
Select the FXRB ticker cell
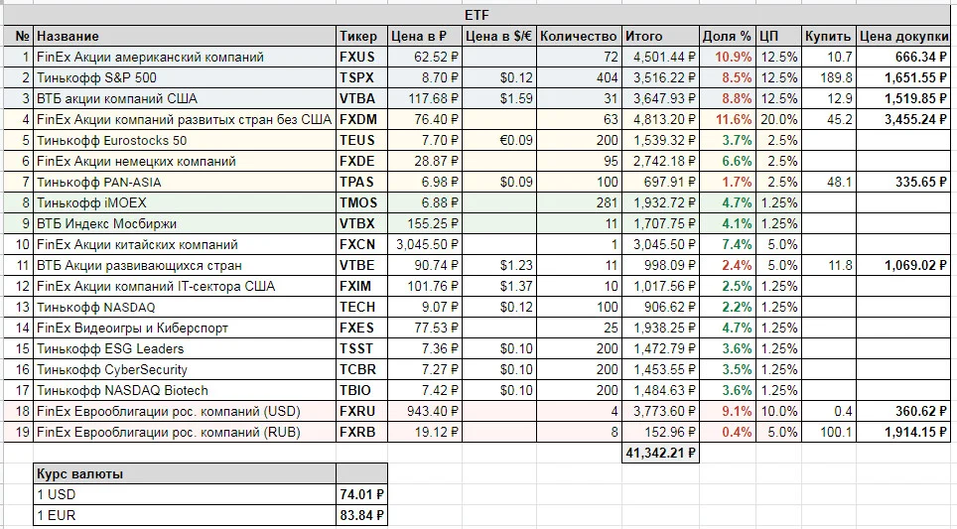pos(362,432)
